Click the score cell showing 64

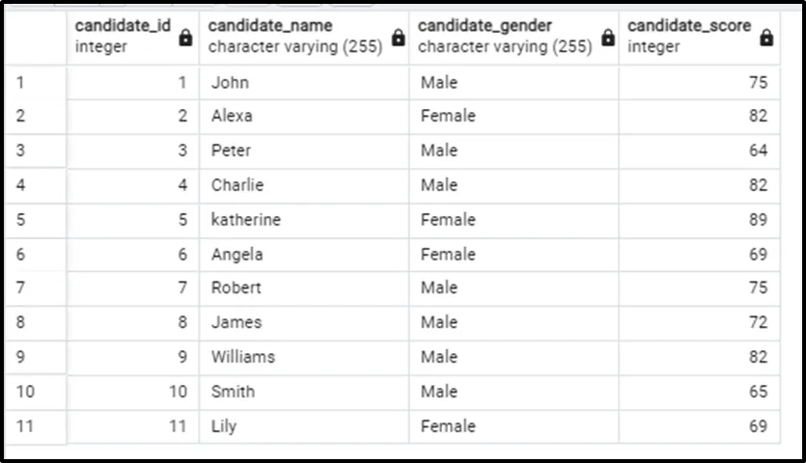pos(699,150)
